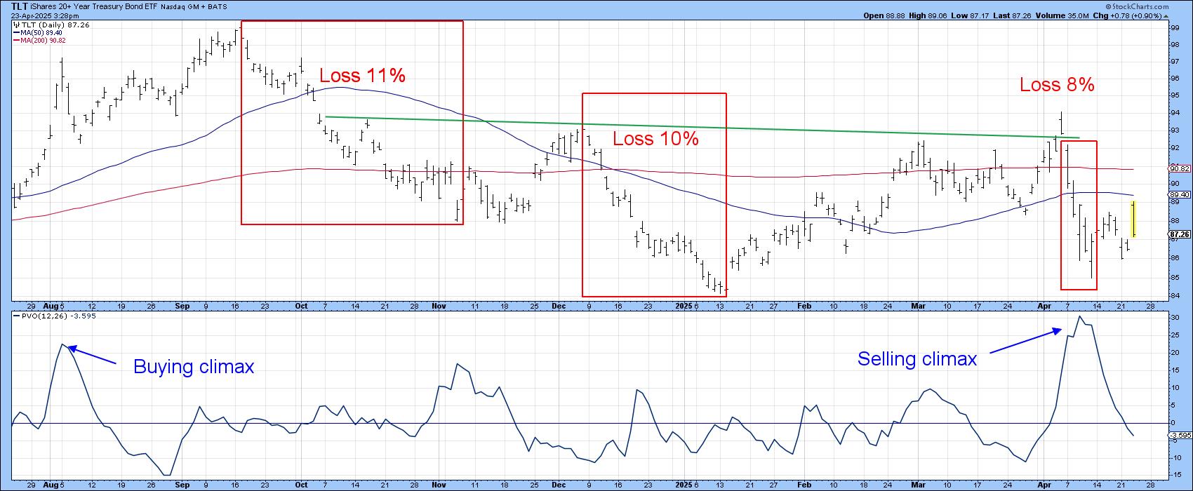The height and width of the screenshot is (491, 1193).
Task: Click the Loss 10% annotation text
Action: click(655, 138)
